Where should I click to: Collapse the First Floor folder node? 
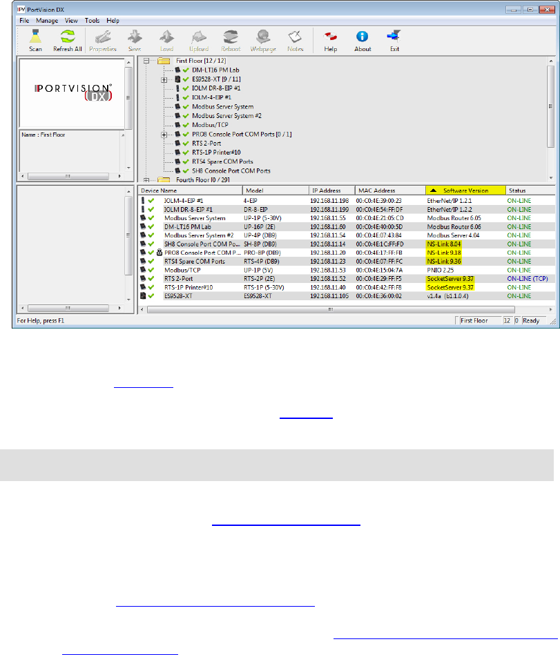tap(146, 61)
